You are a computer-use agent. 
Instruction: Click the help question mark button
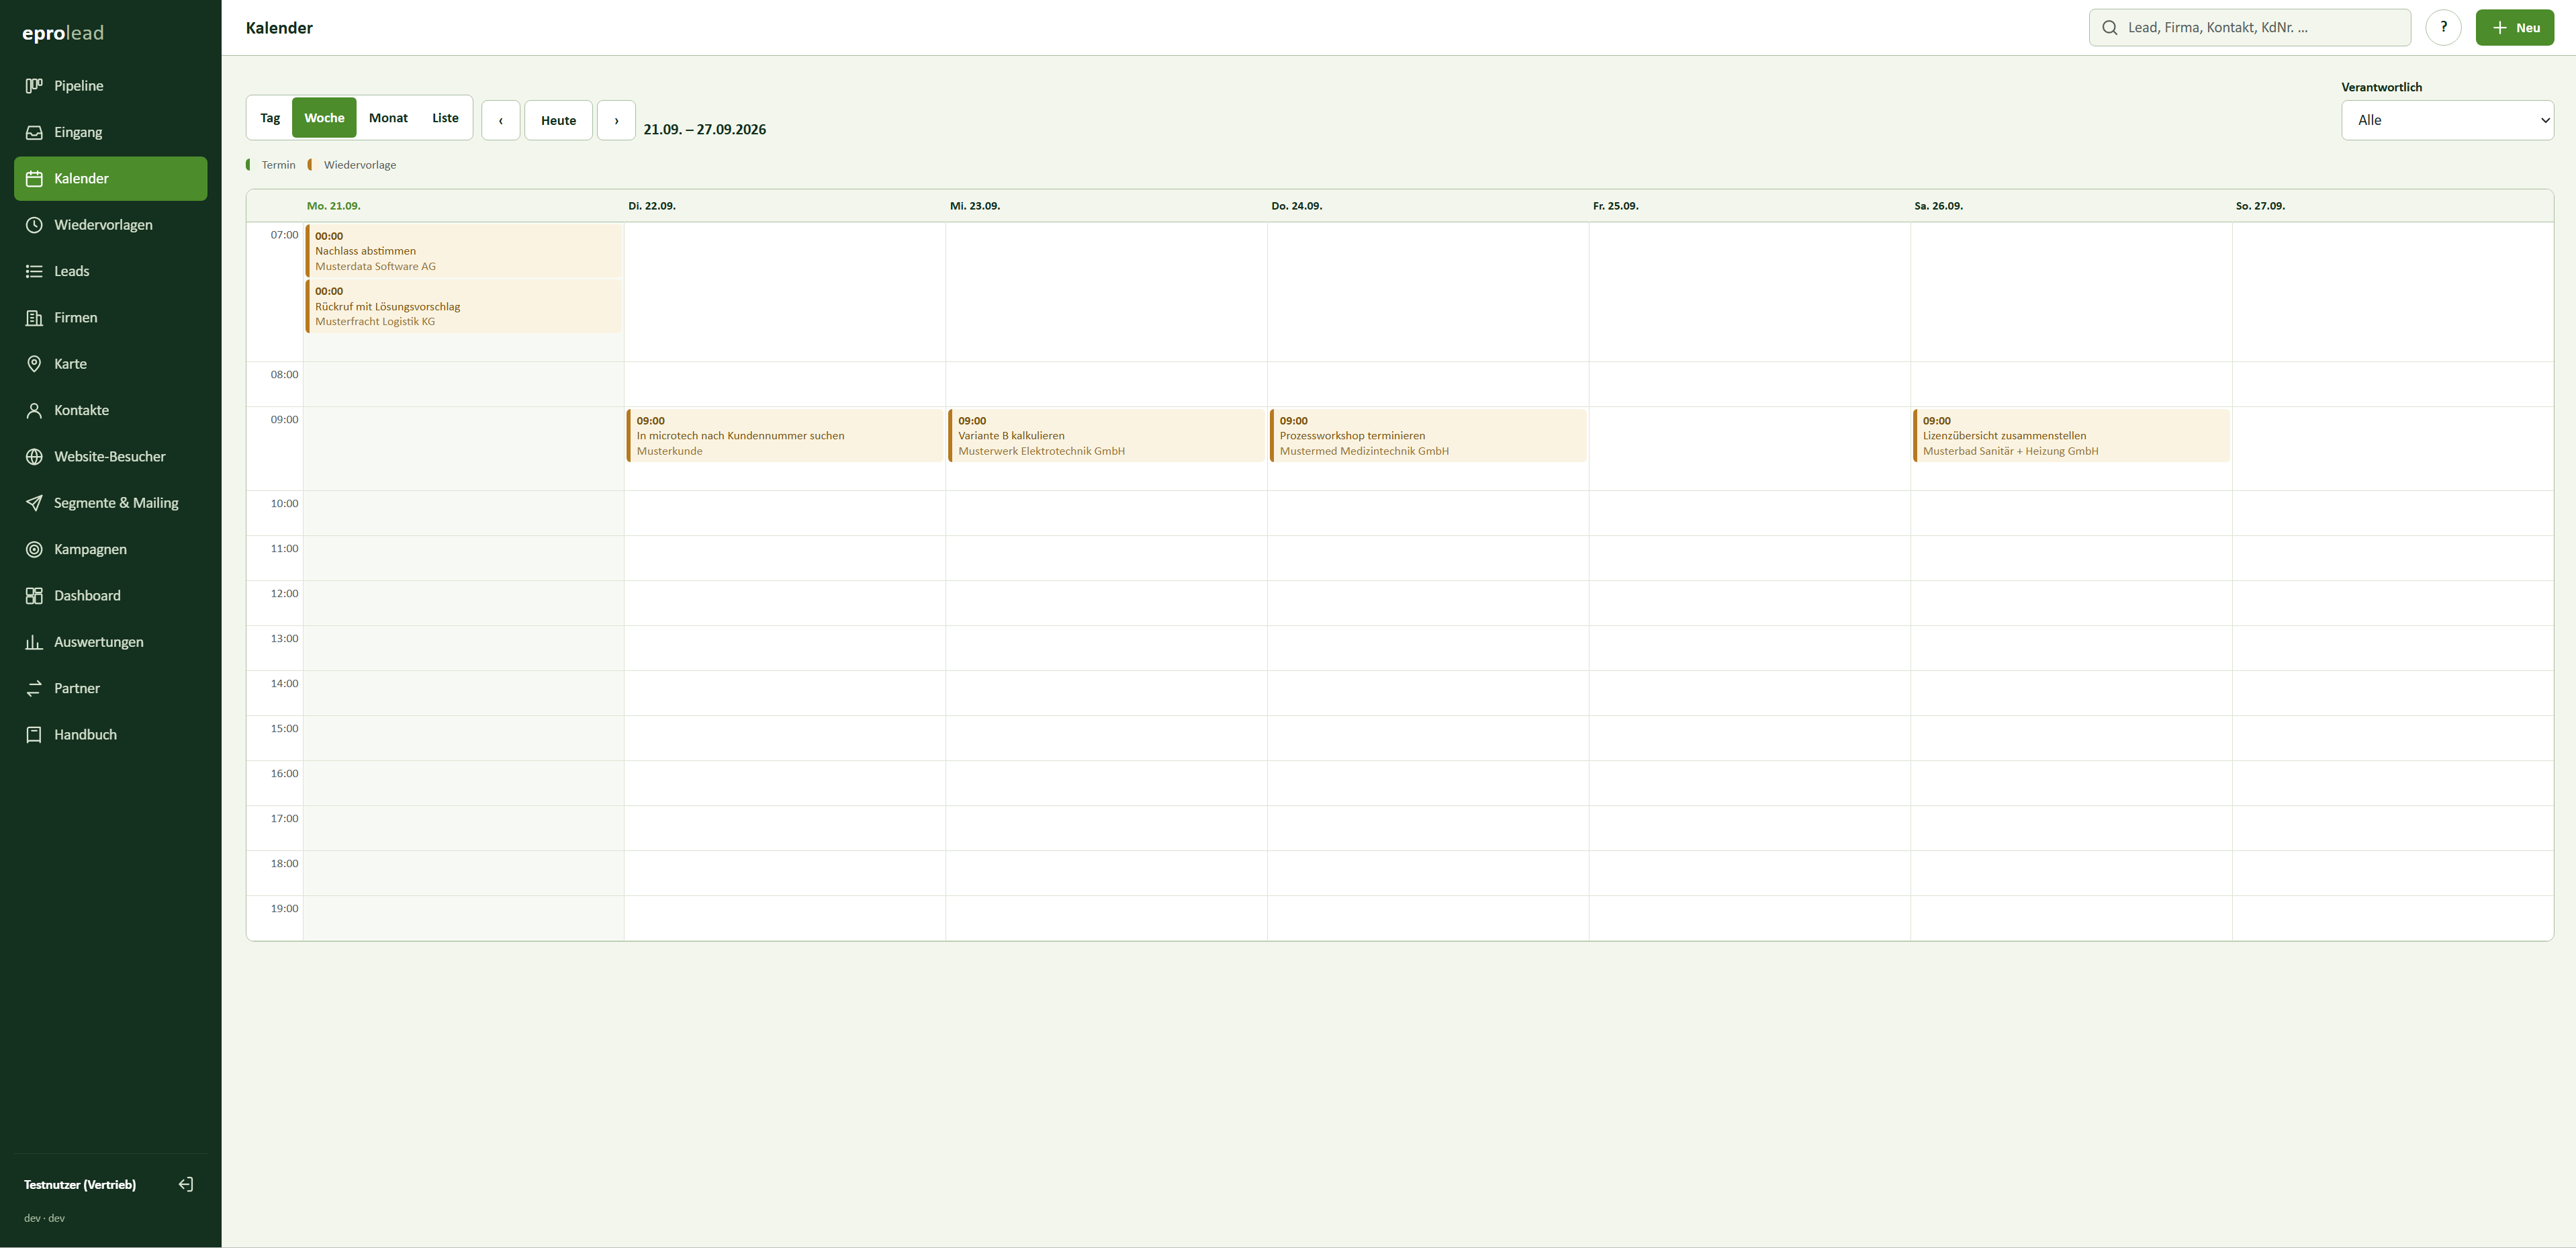point(2443,27)
